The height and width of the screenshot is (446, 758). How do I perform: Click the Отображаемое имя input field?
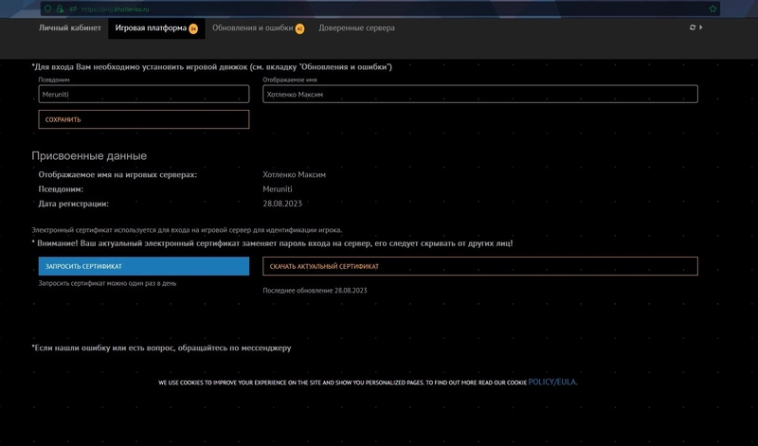coord(480,95)
